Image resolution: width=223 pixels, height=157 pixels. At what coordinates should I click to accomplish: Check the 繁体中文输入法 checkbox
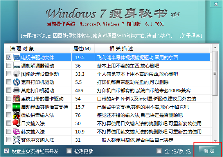9,140
